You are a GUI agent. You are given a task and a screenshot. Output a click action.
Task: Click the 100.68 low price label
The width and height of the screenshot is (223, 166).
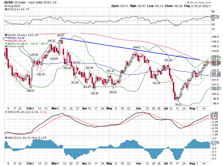[30, 90]
